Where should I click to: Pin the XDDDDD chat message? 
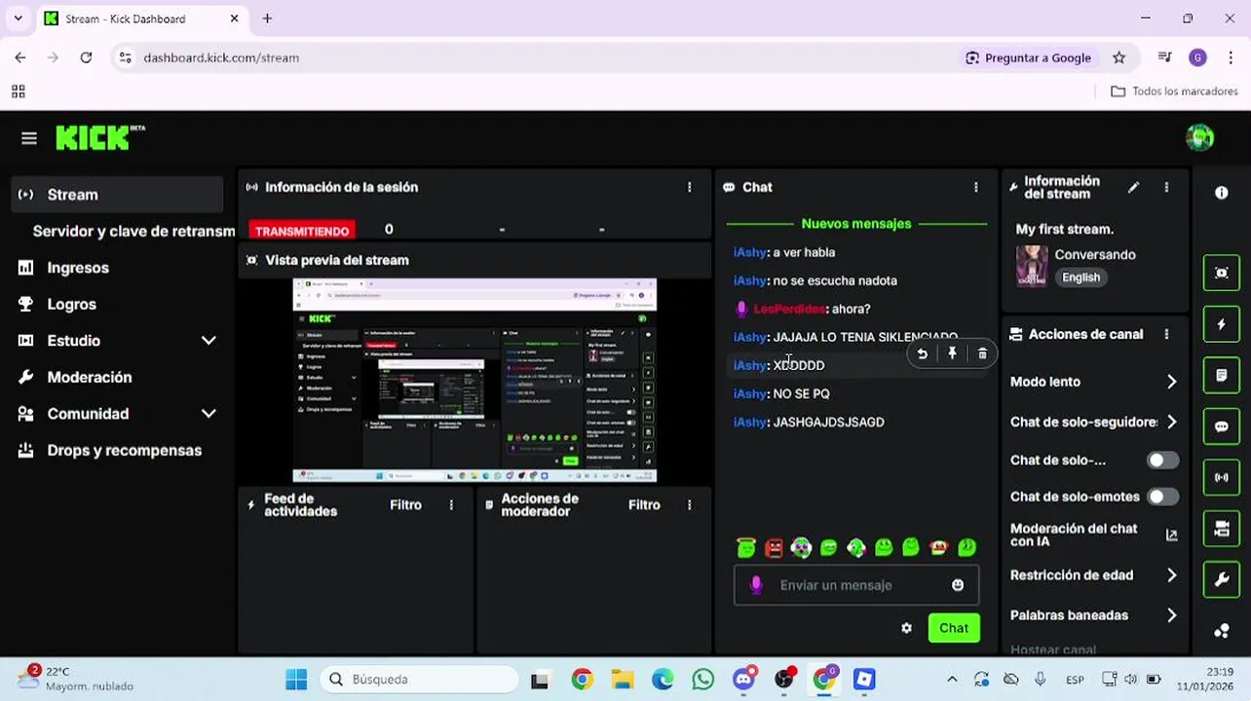pyautogui.click(x=952, y=353)
